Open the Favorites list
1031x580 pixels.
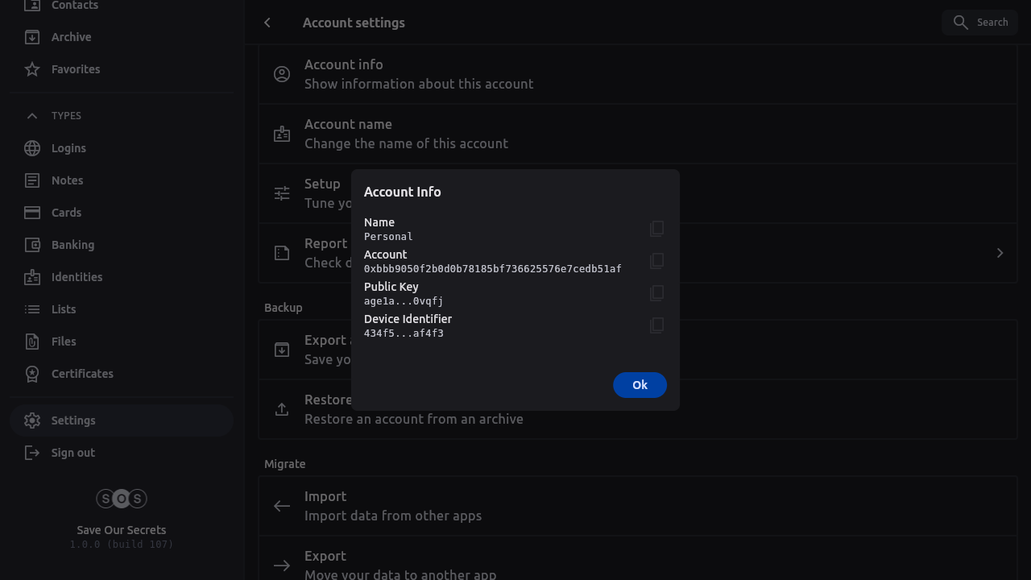pyautogui.click(x=75, y=69)
